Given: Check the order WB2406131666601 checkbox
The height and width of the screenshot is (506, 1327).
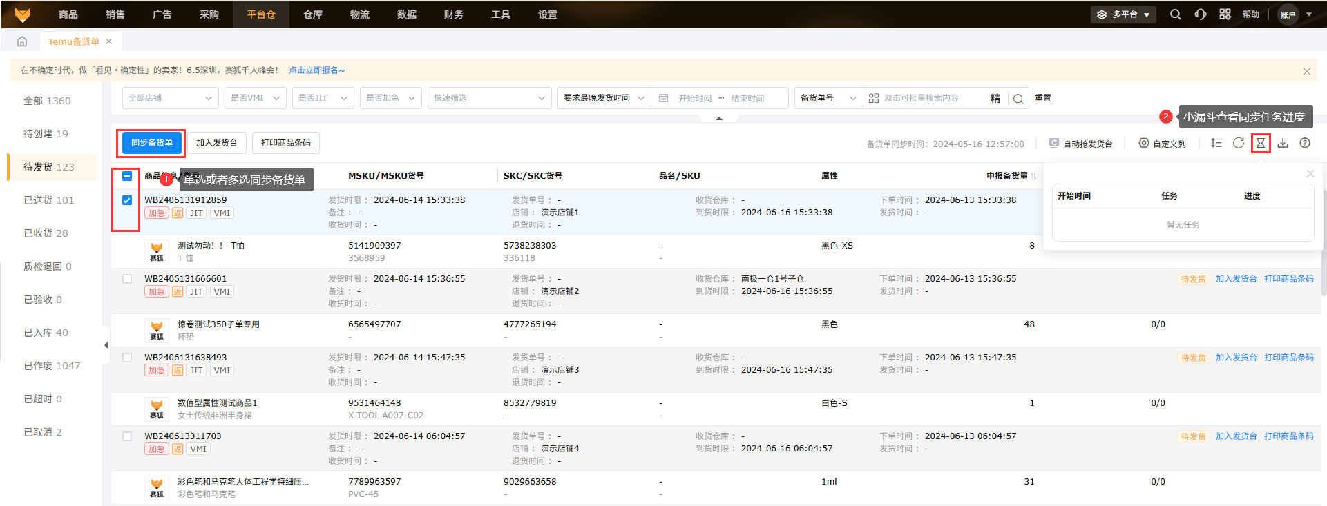Looking at the screenshot, I should 127,279.
